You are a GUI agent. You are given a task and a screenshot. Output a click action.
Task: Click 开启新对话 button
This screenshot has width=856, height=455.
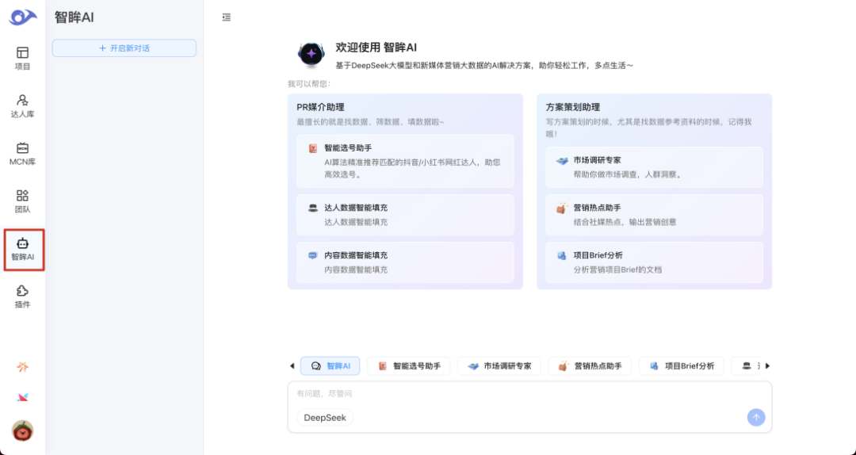124,48
